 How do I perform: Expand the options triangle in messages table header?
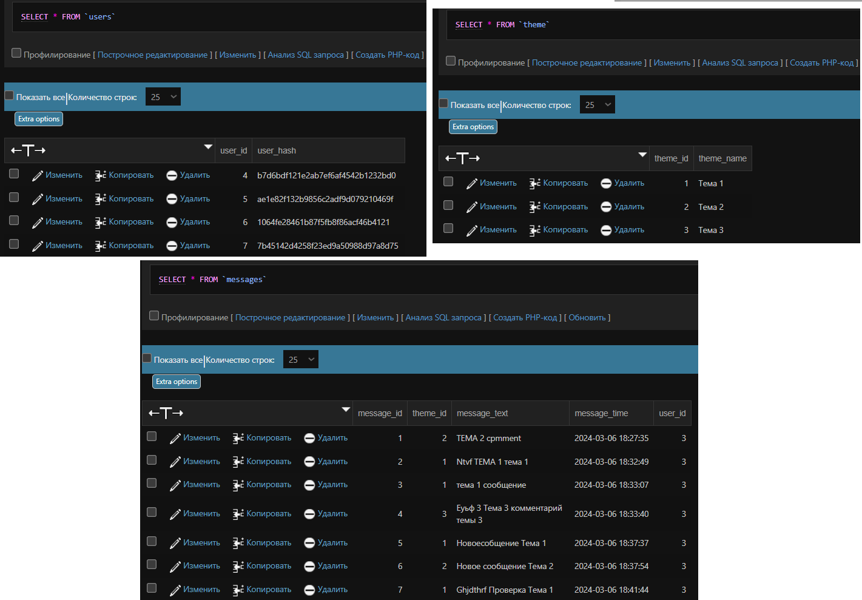click(346, 410)
